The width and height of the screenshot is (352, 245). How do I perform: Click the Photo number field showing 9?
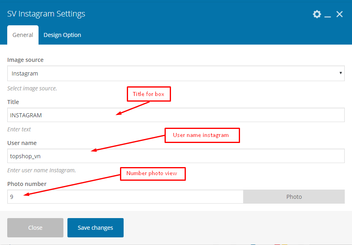tap(125, 197)
